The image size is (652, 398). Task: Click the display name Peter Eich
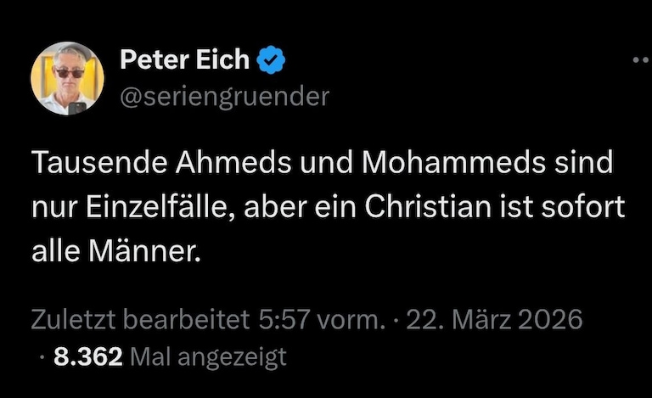pyautogui.click(x=185, y=60)
